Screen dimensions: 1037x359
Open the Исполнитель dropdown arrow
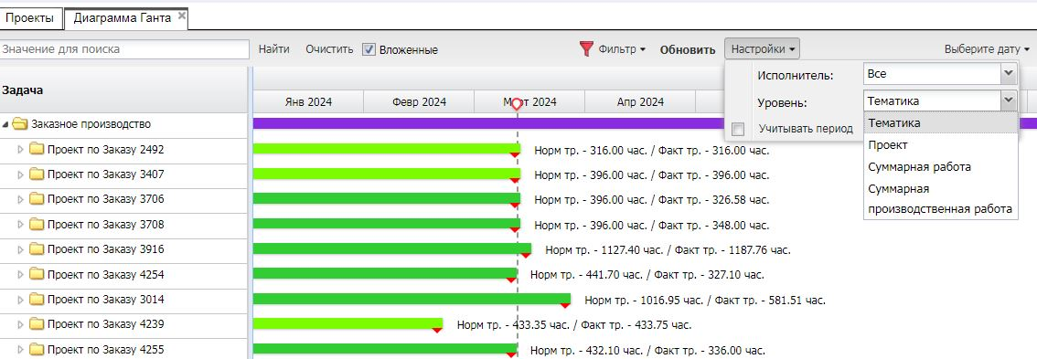(1008, 74)
